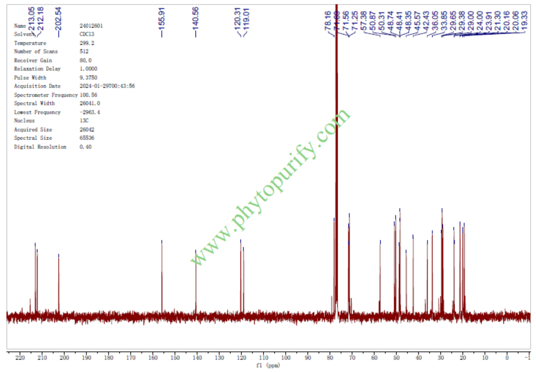The image size is (536, 372).
Task: Click the 202.54 peak annotation text
Action: point(58,17)
